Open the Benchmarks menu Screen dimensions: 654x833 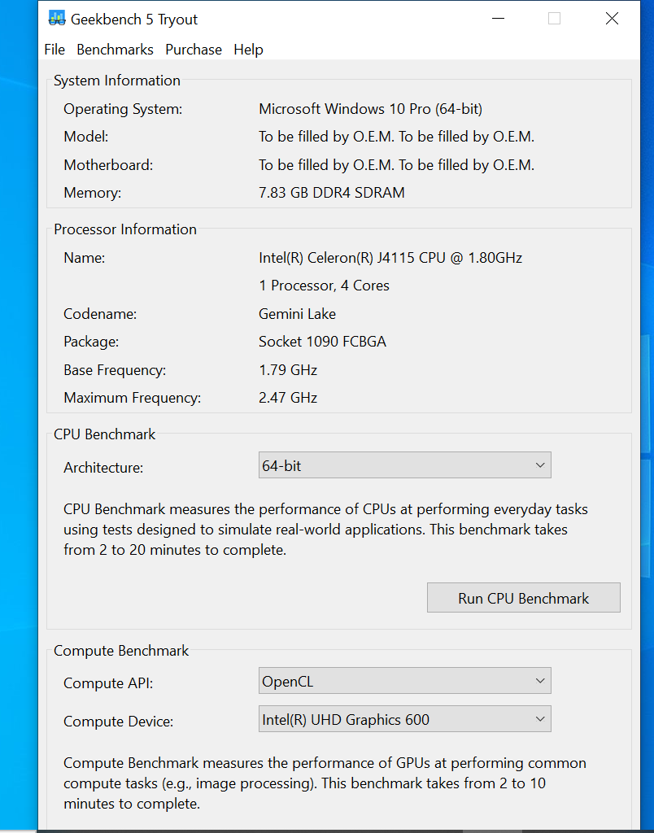[115, 50]
